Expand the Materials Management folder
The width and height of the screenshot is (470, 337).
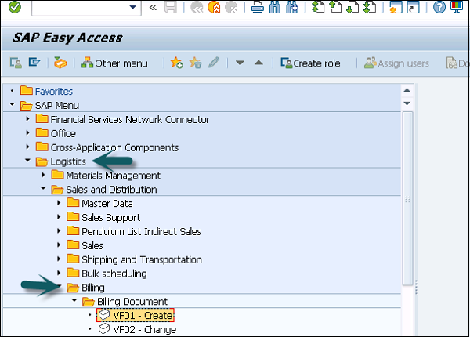click(44, 176)
